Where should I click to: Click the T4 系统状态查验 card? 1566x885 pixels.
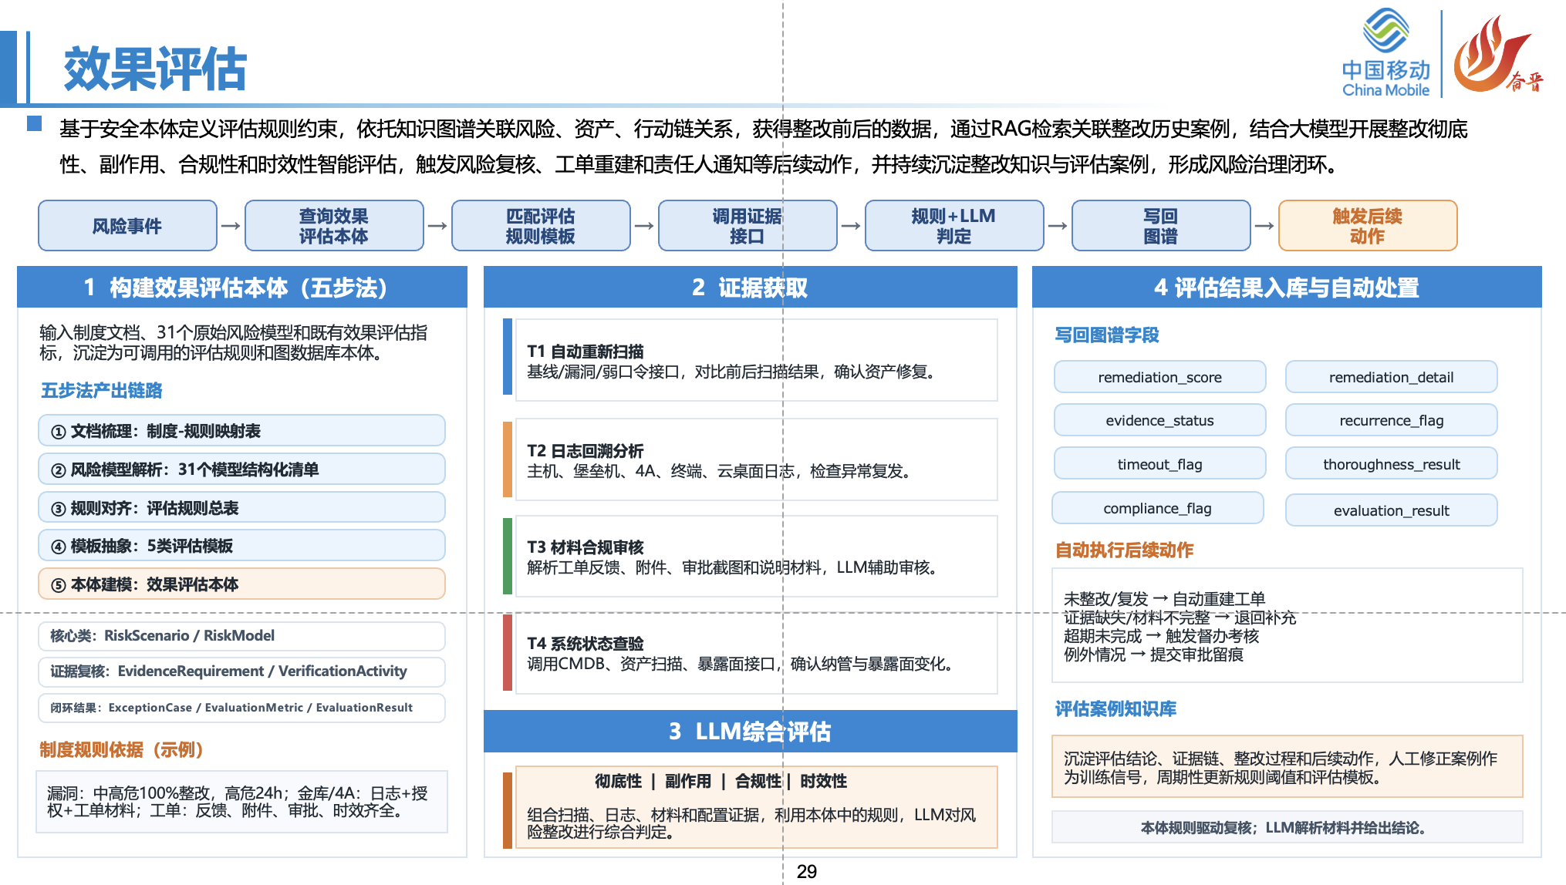point(756,653)
